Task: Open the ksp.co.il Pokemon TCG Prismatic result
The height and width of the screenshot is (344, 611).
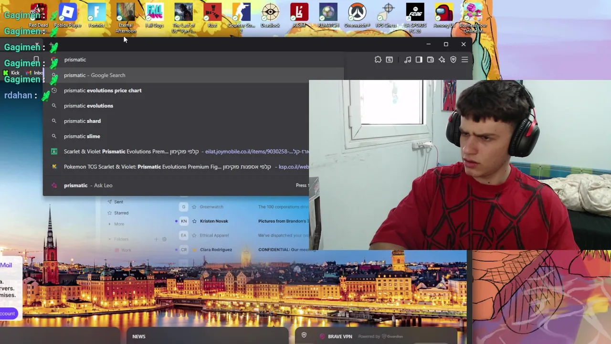Action: (177, 167)
